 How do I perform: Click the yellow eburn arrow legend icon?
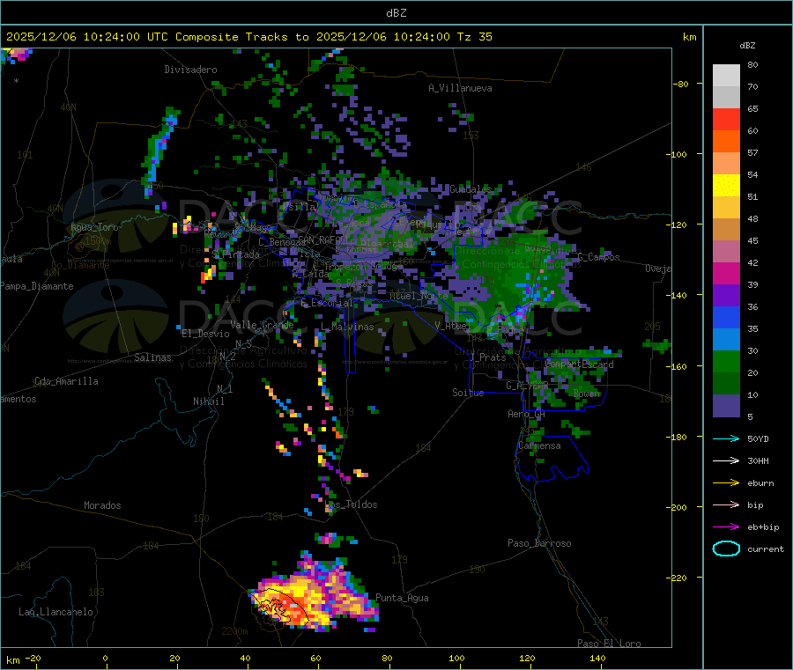tap(726, 483)
